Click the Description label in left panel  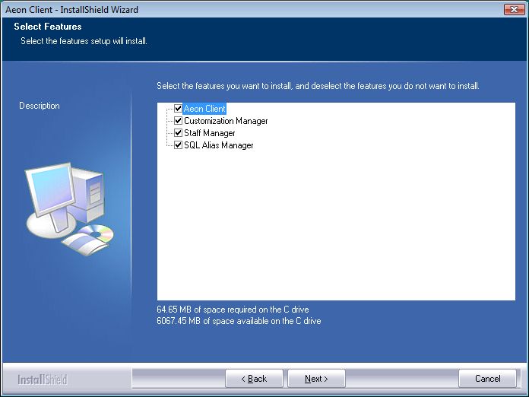[x=40, y=106]
